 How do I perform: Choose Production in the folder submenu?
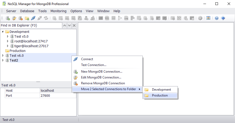click(x=160, y=95)
